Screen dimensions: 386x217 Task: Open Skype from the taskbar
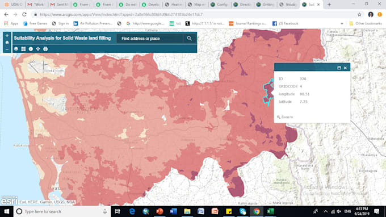click(242, 211)
